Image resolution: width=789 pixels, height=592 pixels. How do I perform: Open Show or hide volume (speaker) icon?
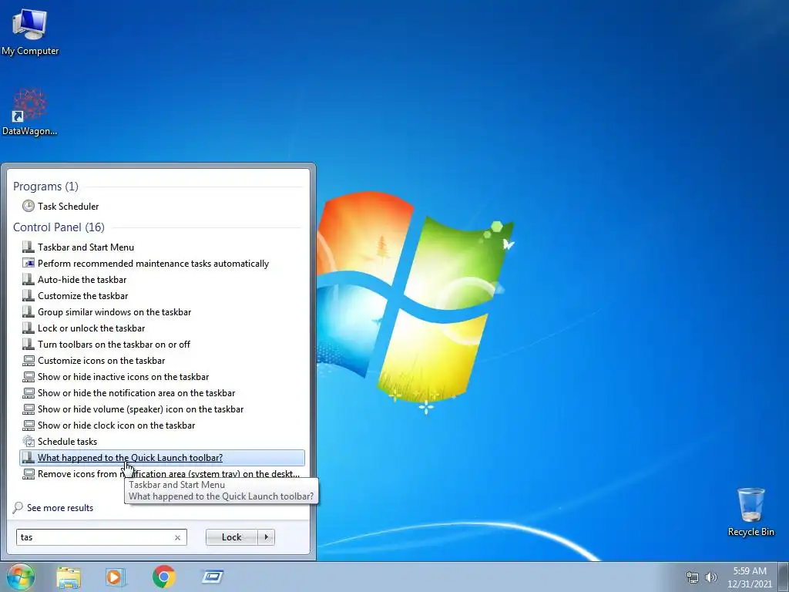[x=162, y=409]
